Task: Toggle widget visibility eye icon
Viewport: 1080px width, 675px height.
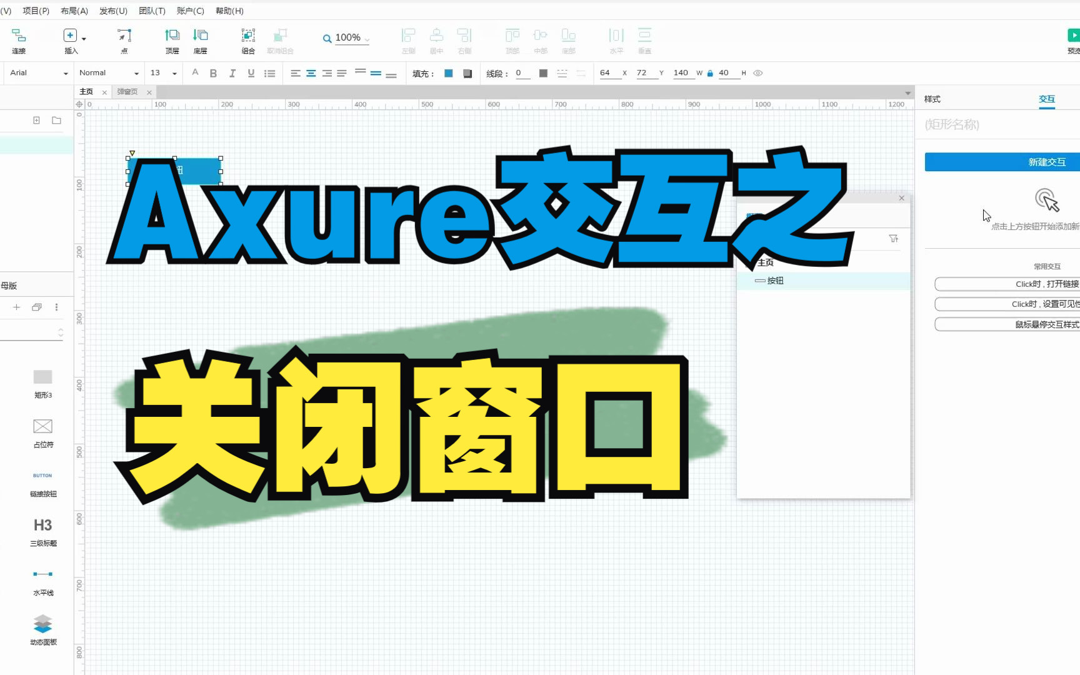Action: coord(758,73)
